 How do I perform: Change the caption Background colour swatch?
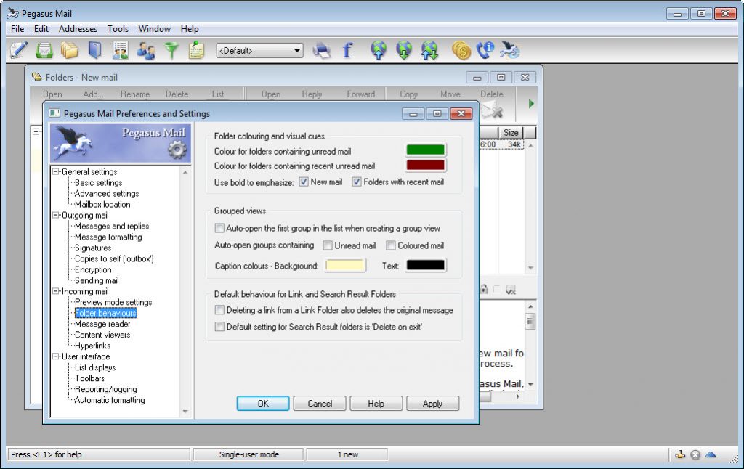click(x=345, y=265)
